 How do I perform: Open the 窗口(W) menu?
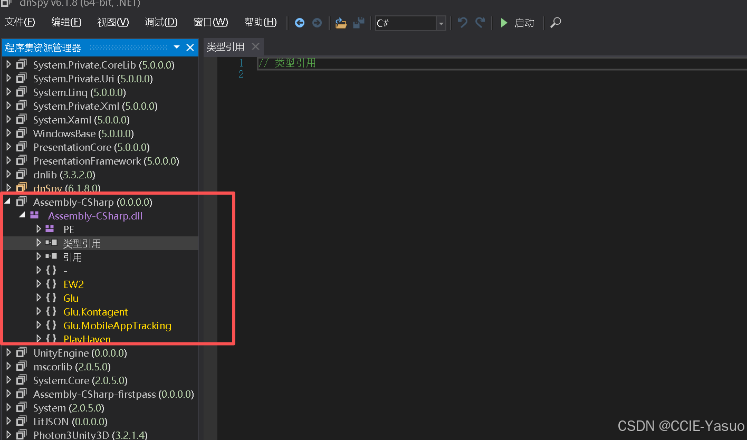210,22
